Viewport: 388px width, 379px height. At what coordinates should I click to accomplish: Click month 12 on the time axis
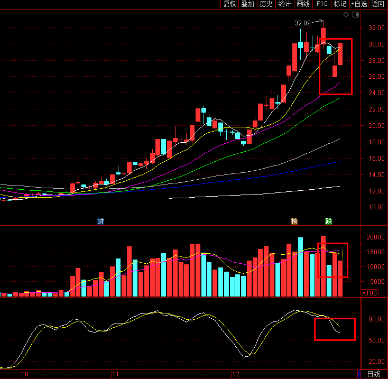point(236,374)
